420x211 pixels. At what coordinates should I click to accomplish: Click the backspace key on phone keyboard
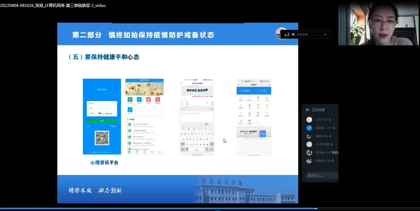(211, 144)
